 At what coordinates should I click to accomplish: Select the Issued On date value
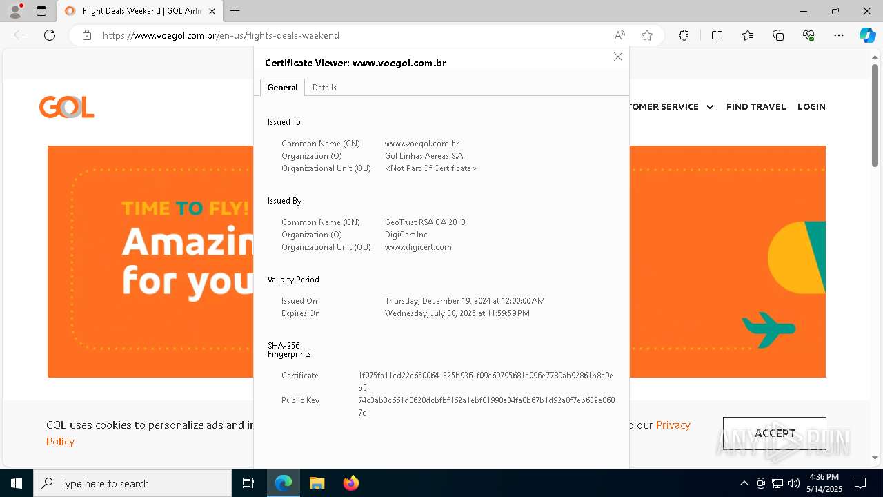465,301
